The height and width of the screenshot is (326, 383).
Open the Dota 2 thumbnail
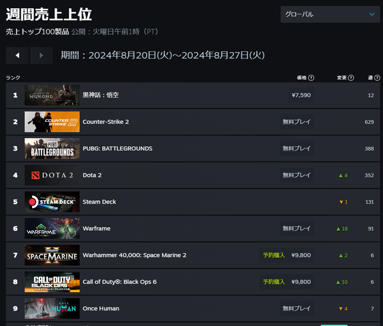[x=52, y=175]
